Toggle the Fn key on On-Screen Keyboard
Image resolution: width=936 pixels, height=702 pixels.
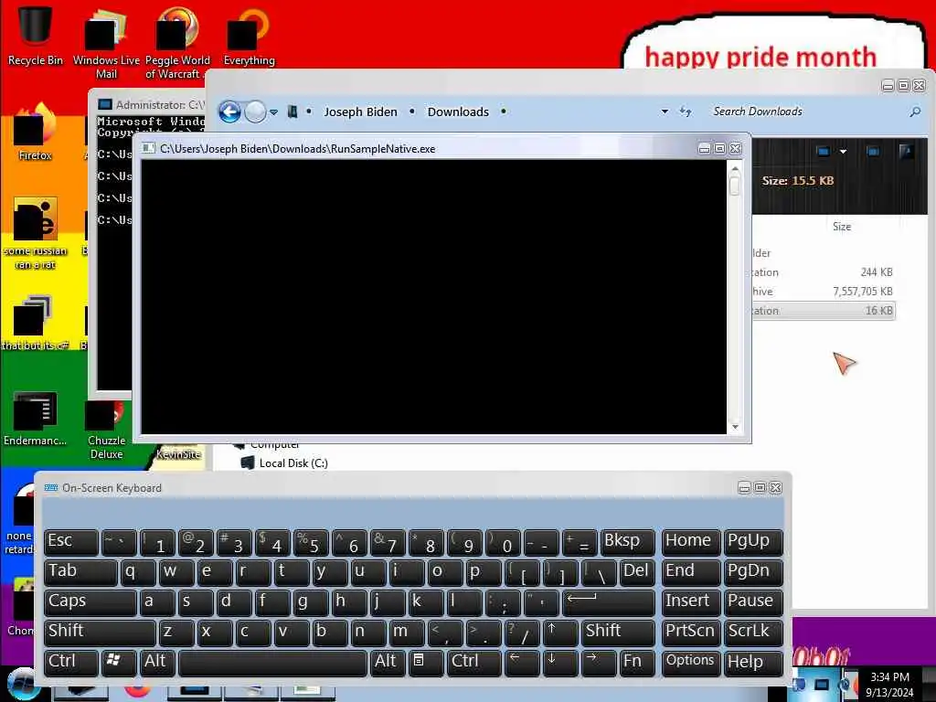point(636,662)
